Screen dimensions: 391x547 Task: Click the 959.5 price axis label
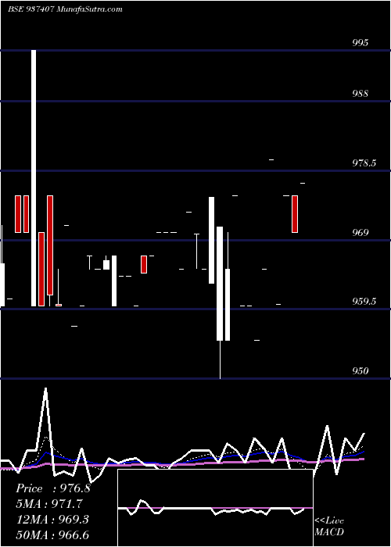(x=364, y=301)
